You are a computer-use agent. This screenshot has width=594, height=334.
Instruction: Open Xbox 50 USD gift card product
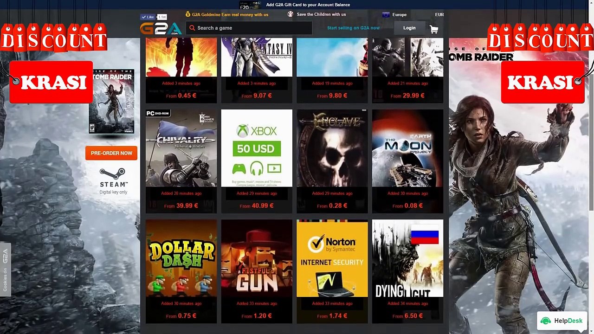click(x=257, y=148)
